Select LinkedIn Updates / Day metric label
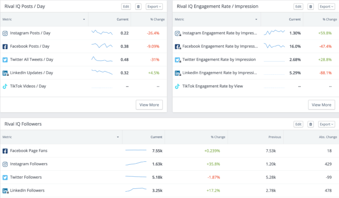The width and height of the screenshot is (339, 198). tap(31, 73)
